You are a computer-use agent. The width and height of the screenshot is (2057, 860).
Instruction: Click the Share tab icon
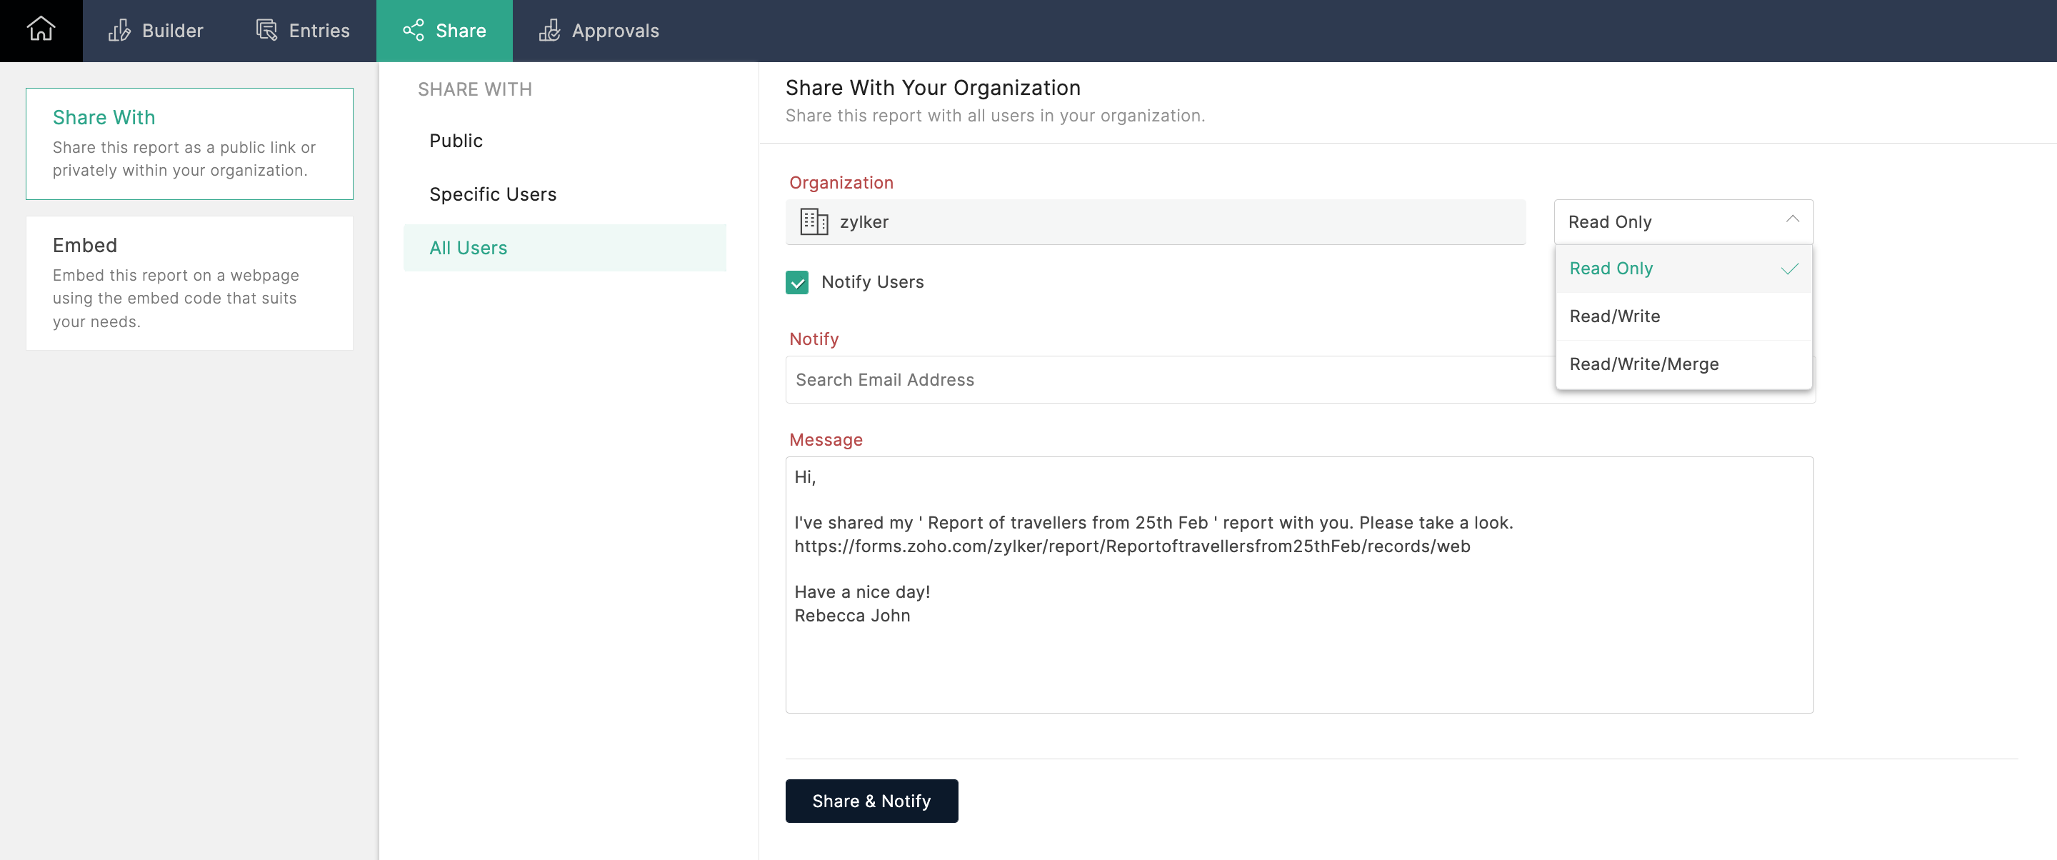pos(413,30)
